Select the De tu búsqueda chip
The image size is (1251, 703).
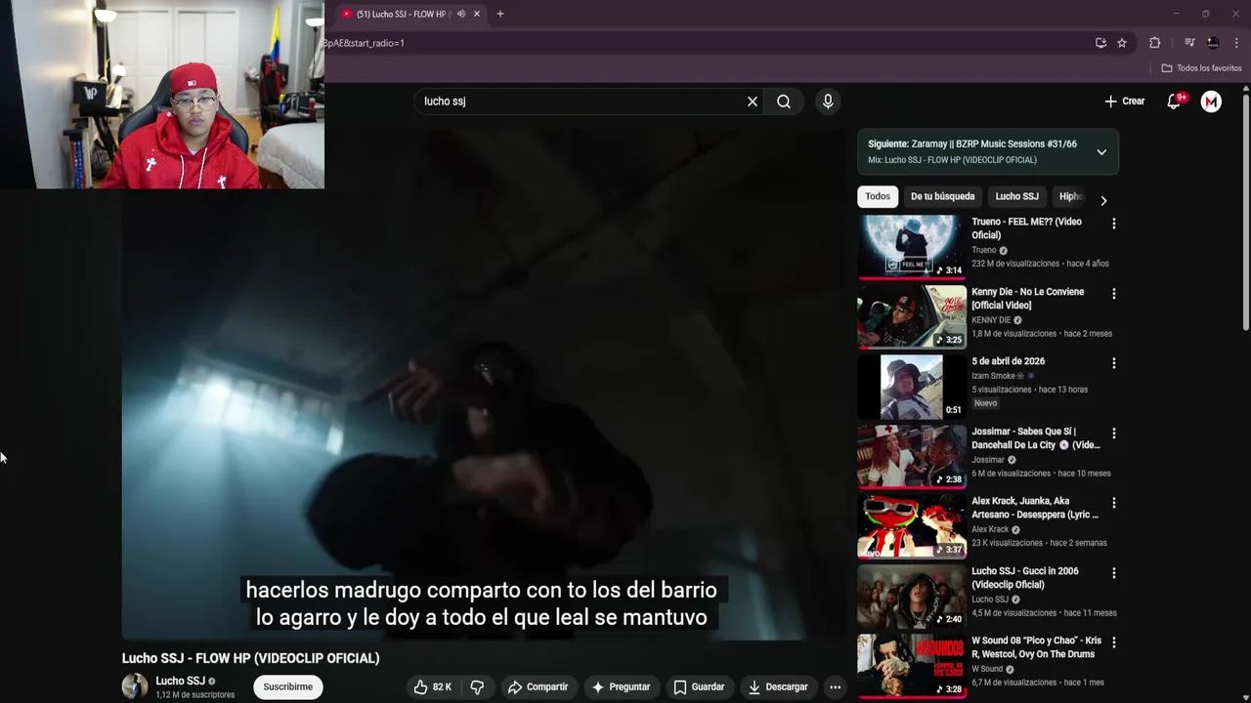pyautogui.click(x=942, y=196)
